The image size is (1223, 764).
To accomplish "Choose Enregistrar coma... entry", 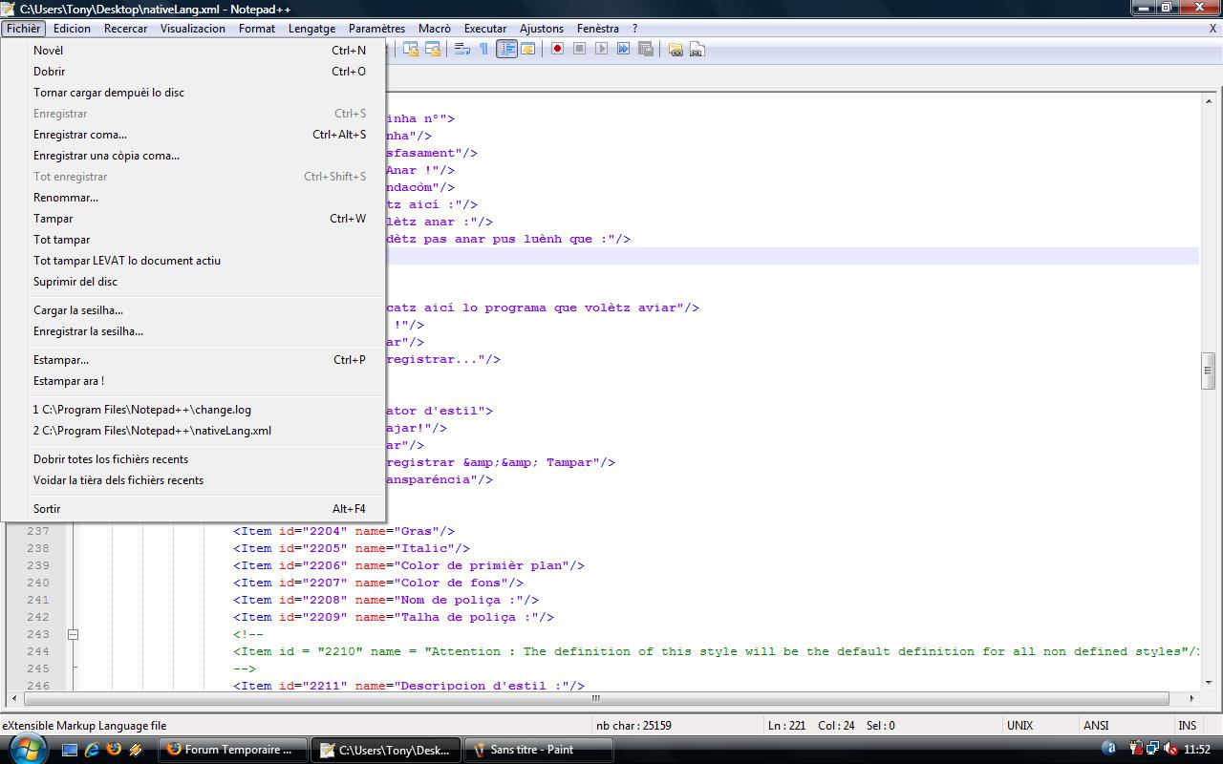I will [x=194, y=135].
